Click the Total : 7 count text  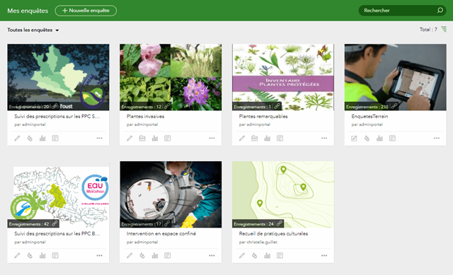click(x=428, y=30)
